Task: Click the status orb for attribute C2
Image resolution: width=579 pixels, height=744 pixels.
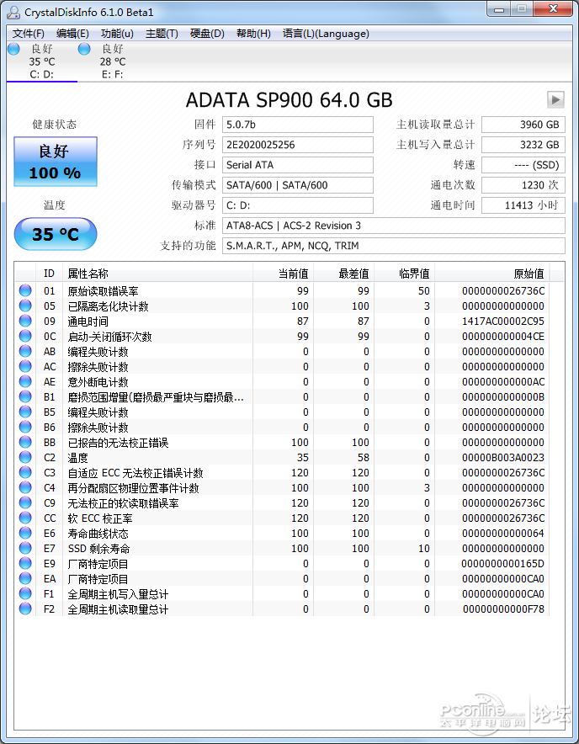Action: point(25,457)
